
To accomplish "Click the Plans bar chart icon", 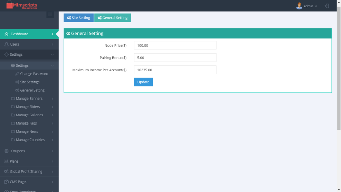I will tap(6, 161).
